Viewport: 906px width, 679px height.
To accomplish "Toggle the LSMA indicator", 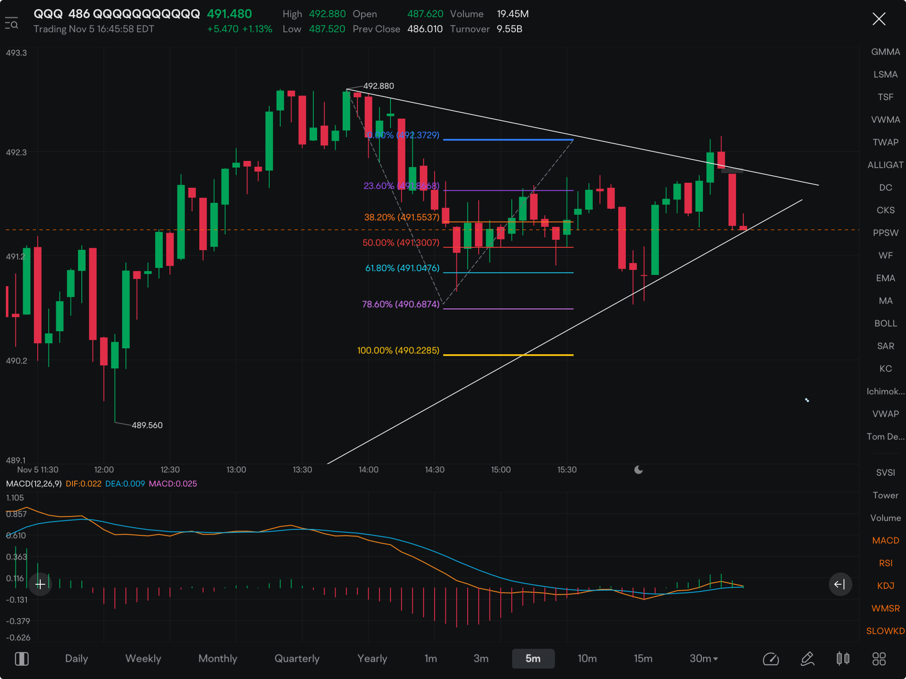I will 885,74.
